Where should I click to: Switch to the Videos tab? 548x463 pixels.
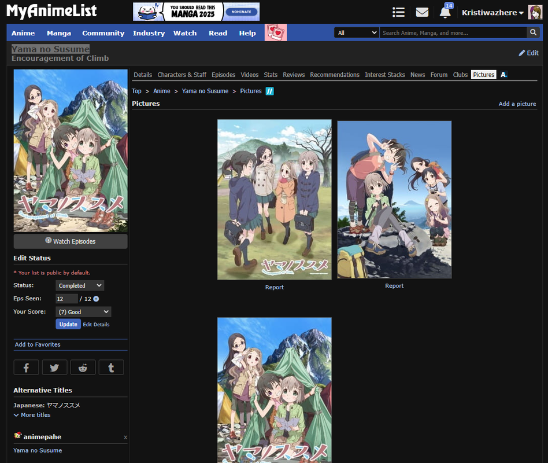(250, 75)
